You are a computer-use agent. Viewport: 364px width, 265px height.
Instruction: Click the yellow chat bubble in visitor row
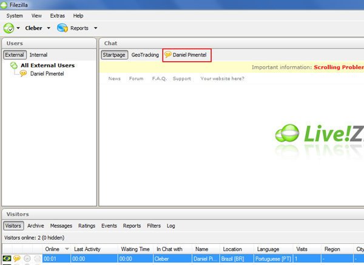coord(17,259)
